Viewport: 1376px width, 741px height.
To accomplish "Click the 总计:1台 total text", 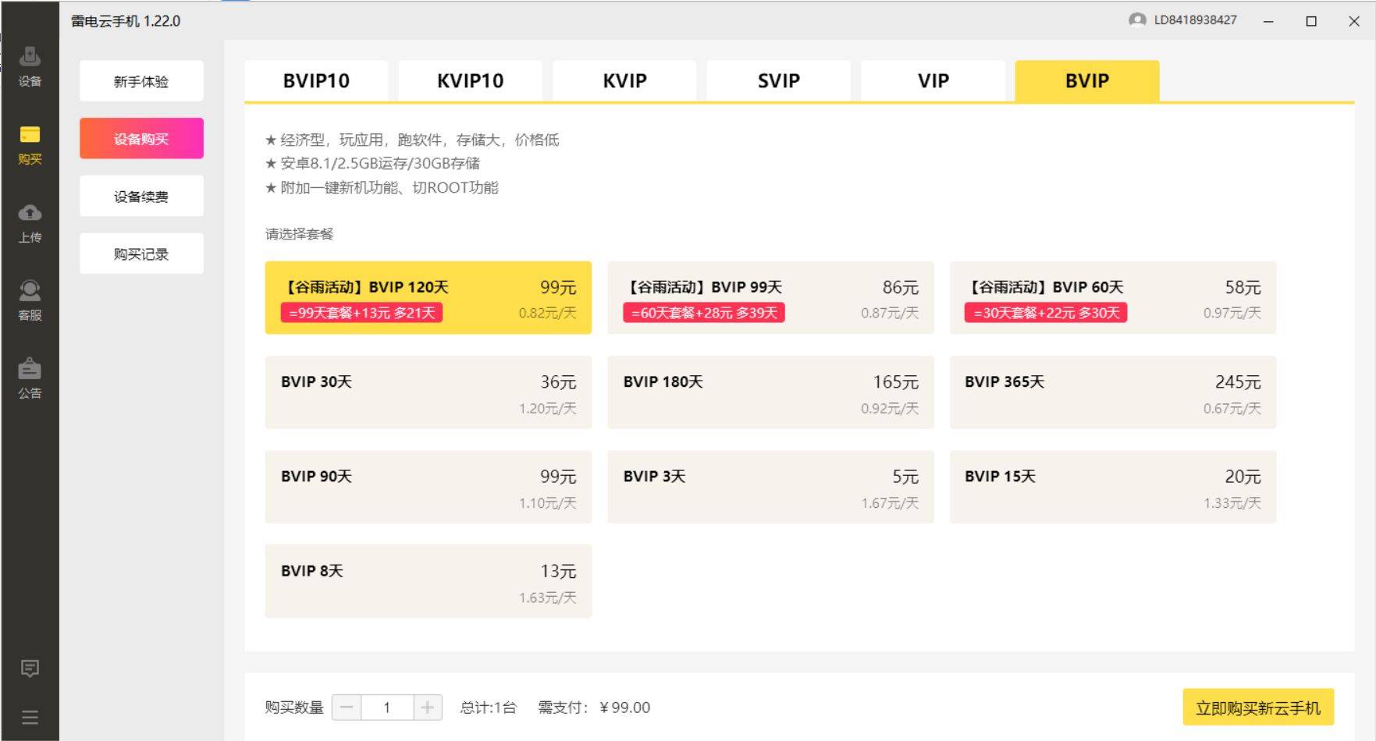I will click(x=489, y=707).
